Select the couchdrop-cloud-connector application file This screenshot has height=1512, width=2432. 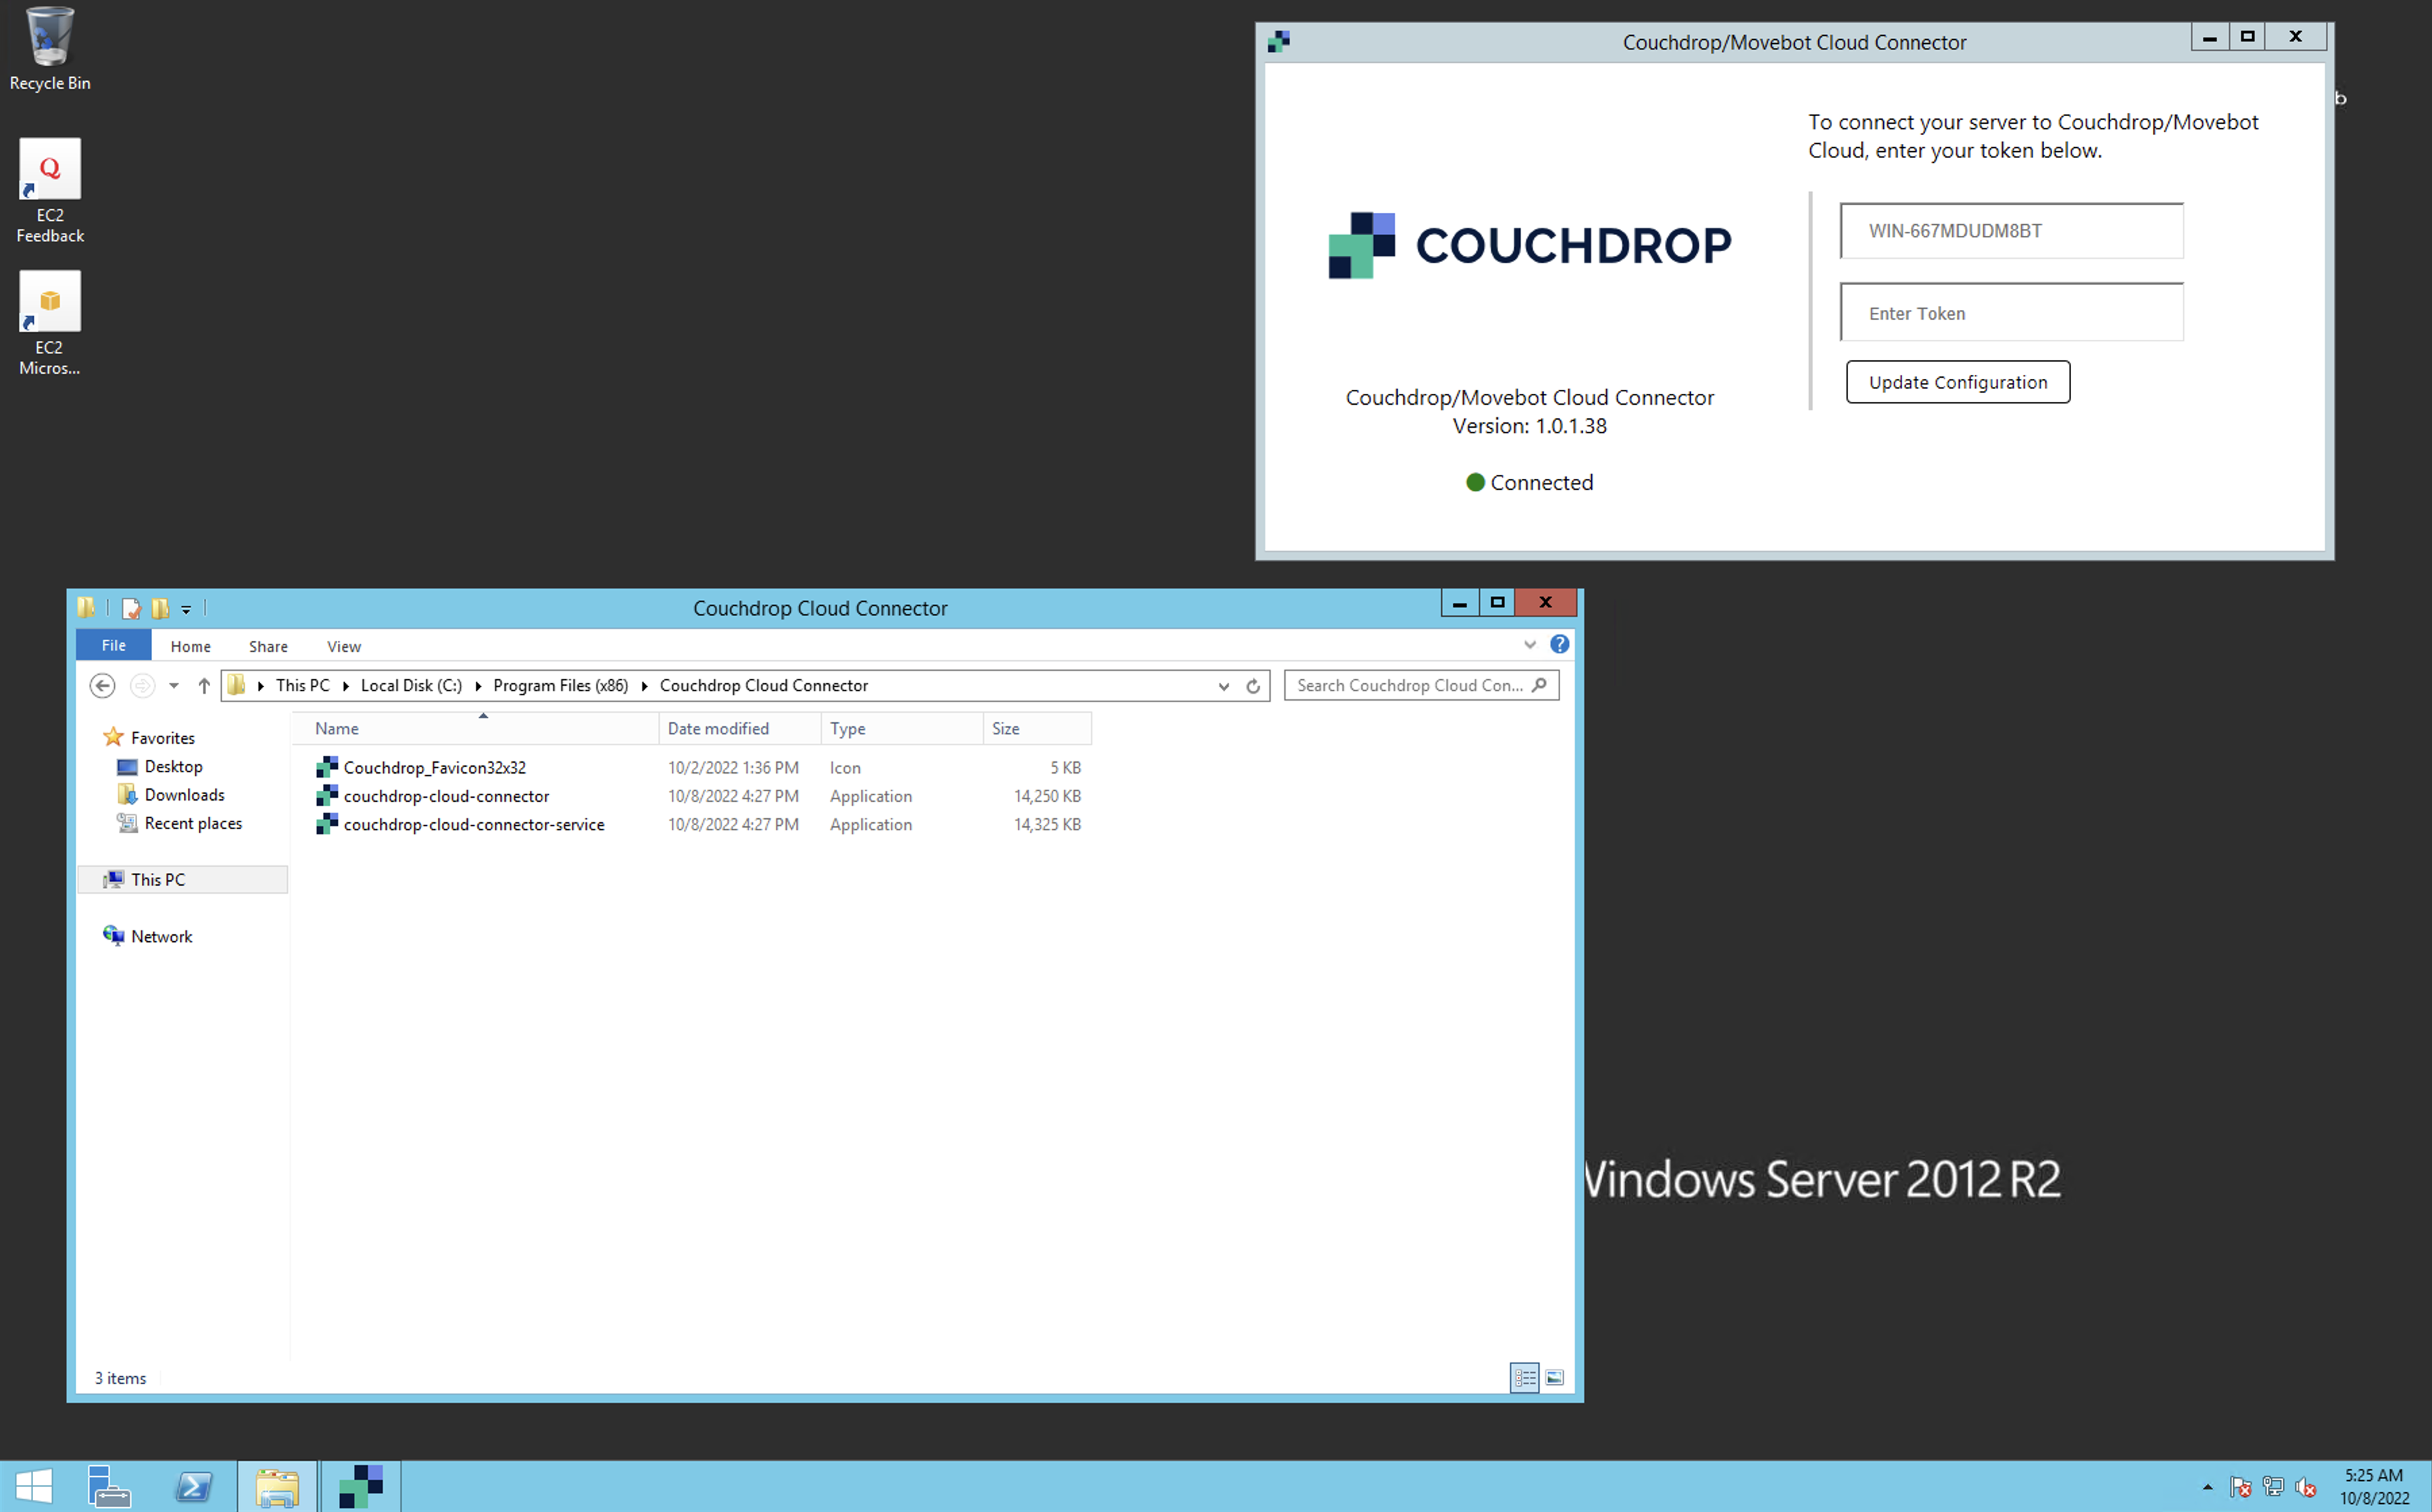pyautogui.click(x=446, y=796)
